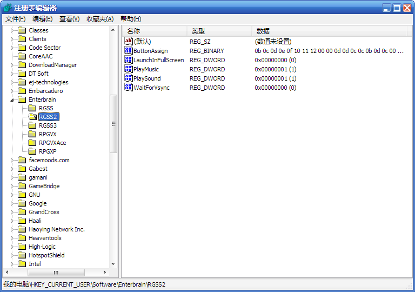This screenshot has height=292, width=415.
Task: Expand the Code Sector tree node
Action: pos(12,48)
